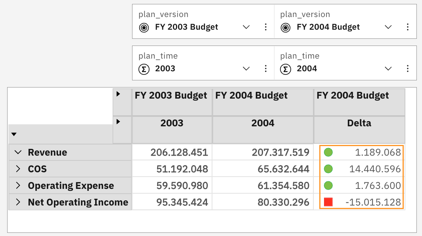This screenshot has height=236, width=422.
Task: Click the green circle indicator in the Revenue row
Action: [x=328, y=152]
